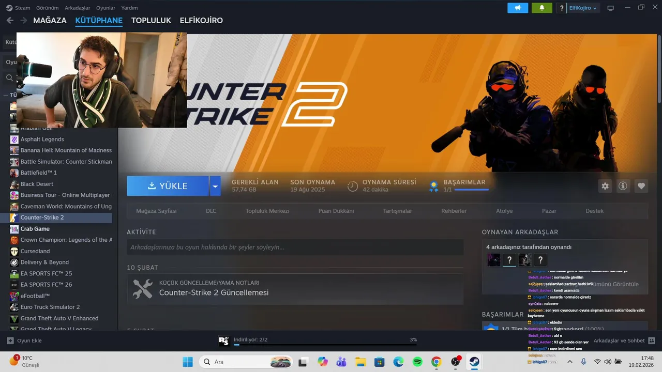662x372 pixels.
Task: Go back with the left arrow
Action: point(10,20)
